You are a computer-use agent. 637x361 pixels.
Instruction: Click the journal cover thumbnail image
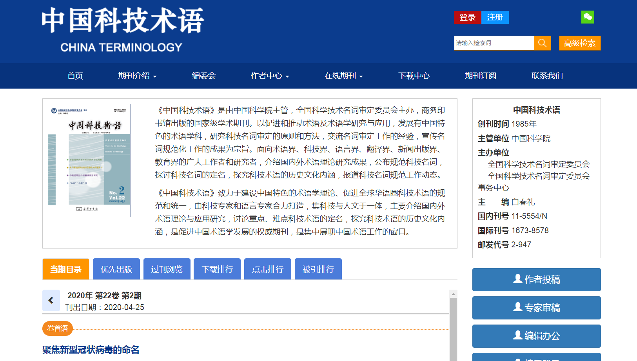89,160
